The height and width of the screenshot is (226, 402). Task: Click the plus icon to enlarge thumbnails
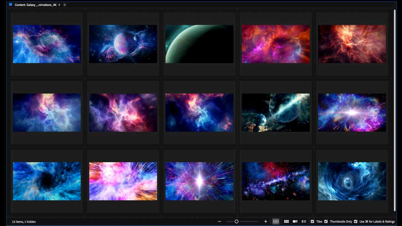266,222
